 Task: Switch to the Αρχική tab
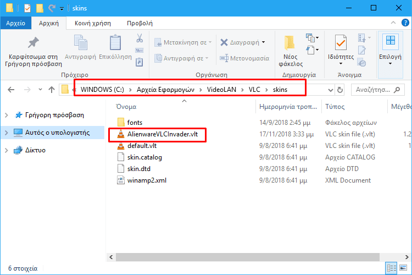[x=48, y=23]
